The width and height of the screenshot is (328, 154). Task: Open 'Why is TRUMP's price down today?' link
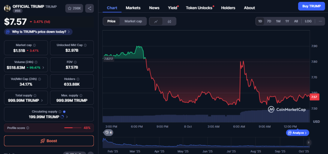click(x=38, y=32)
